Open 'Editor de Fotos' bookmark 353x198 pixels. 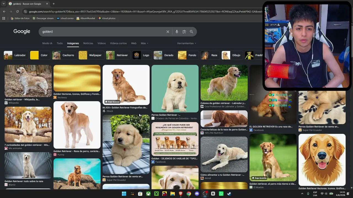tap(20, 18)
